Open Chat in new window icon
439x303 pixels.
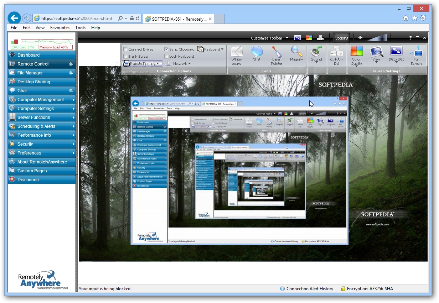(71, 90)
